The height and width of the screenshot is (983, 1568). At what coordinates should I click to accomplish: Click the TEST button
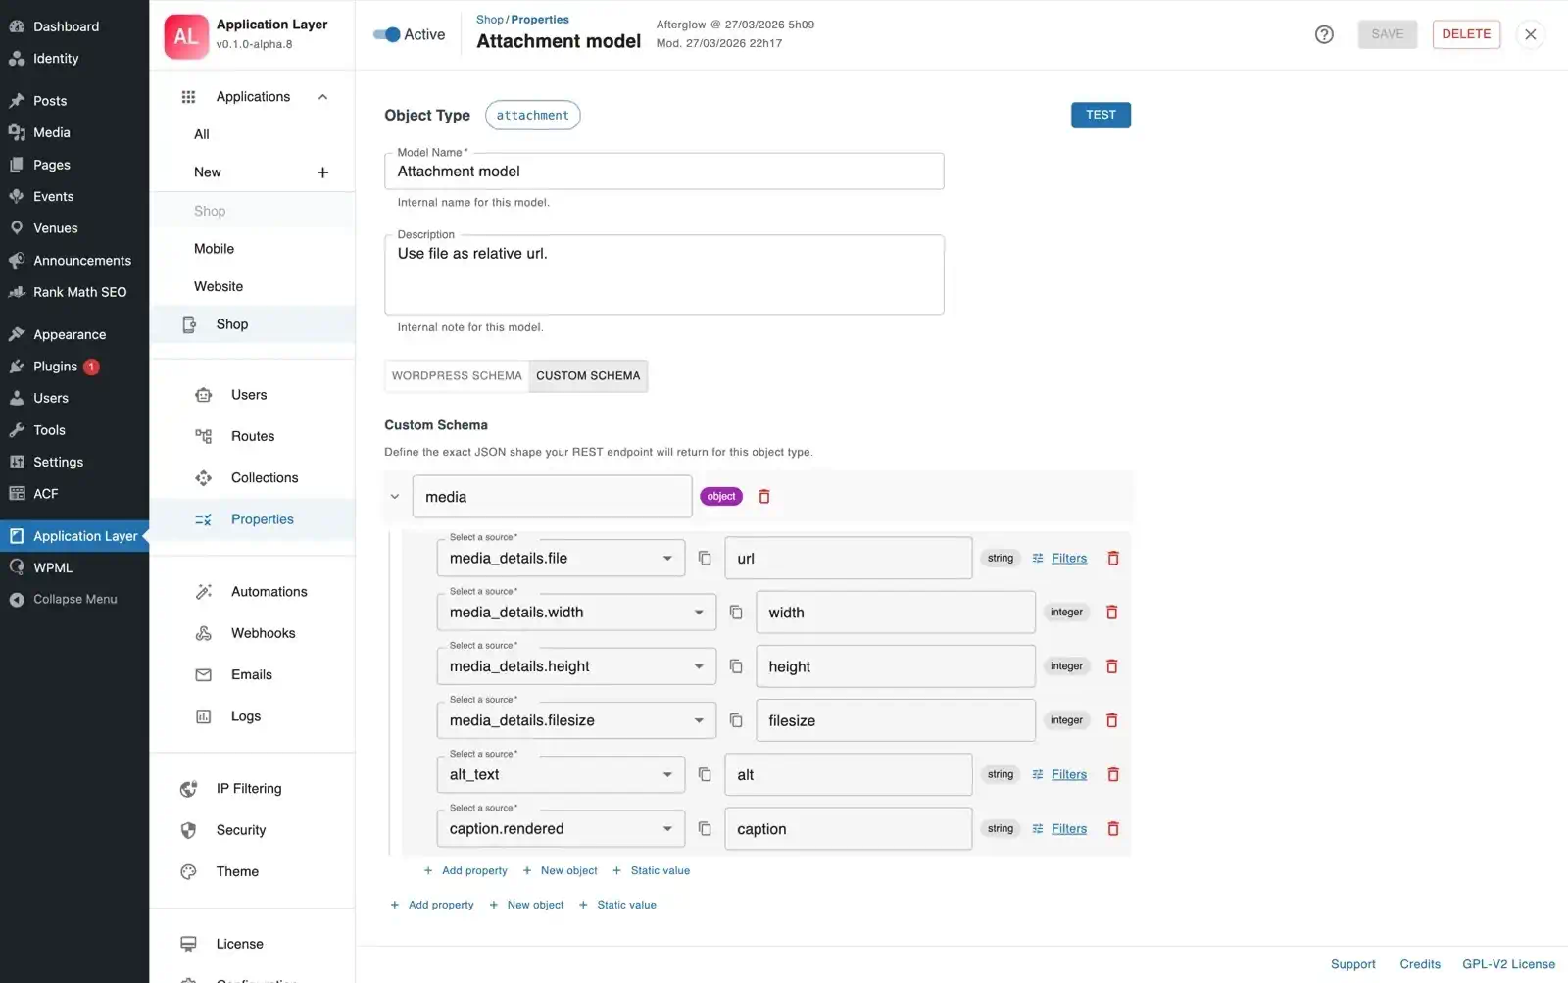tap(1101, 115)
